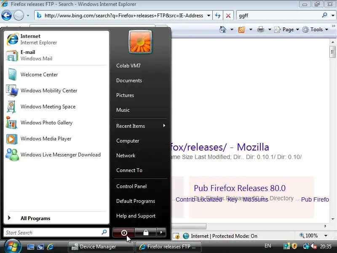Click the Start Search magnifier icon

tap(104, 232)
